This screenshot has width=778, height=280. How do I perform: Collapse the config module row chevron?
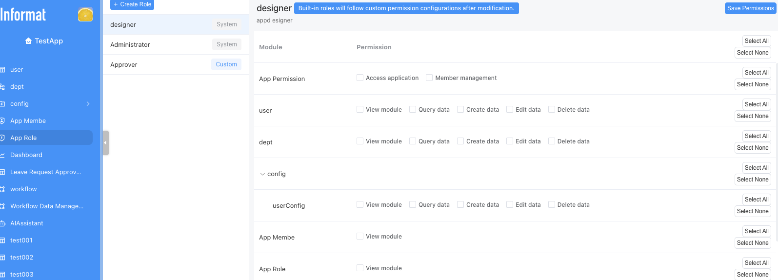click(262, 174)
